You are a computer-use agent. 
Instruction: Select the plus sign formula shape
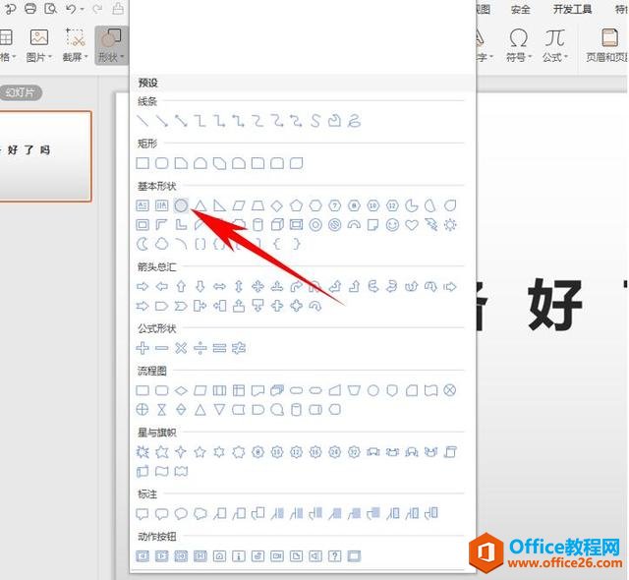[143, 348]
